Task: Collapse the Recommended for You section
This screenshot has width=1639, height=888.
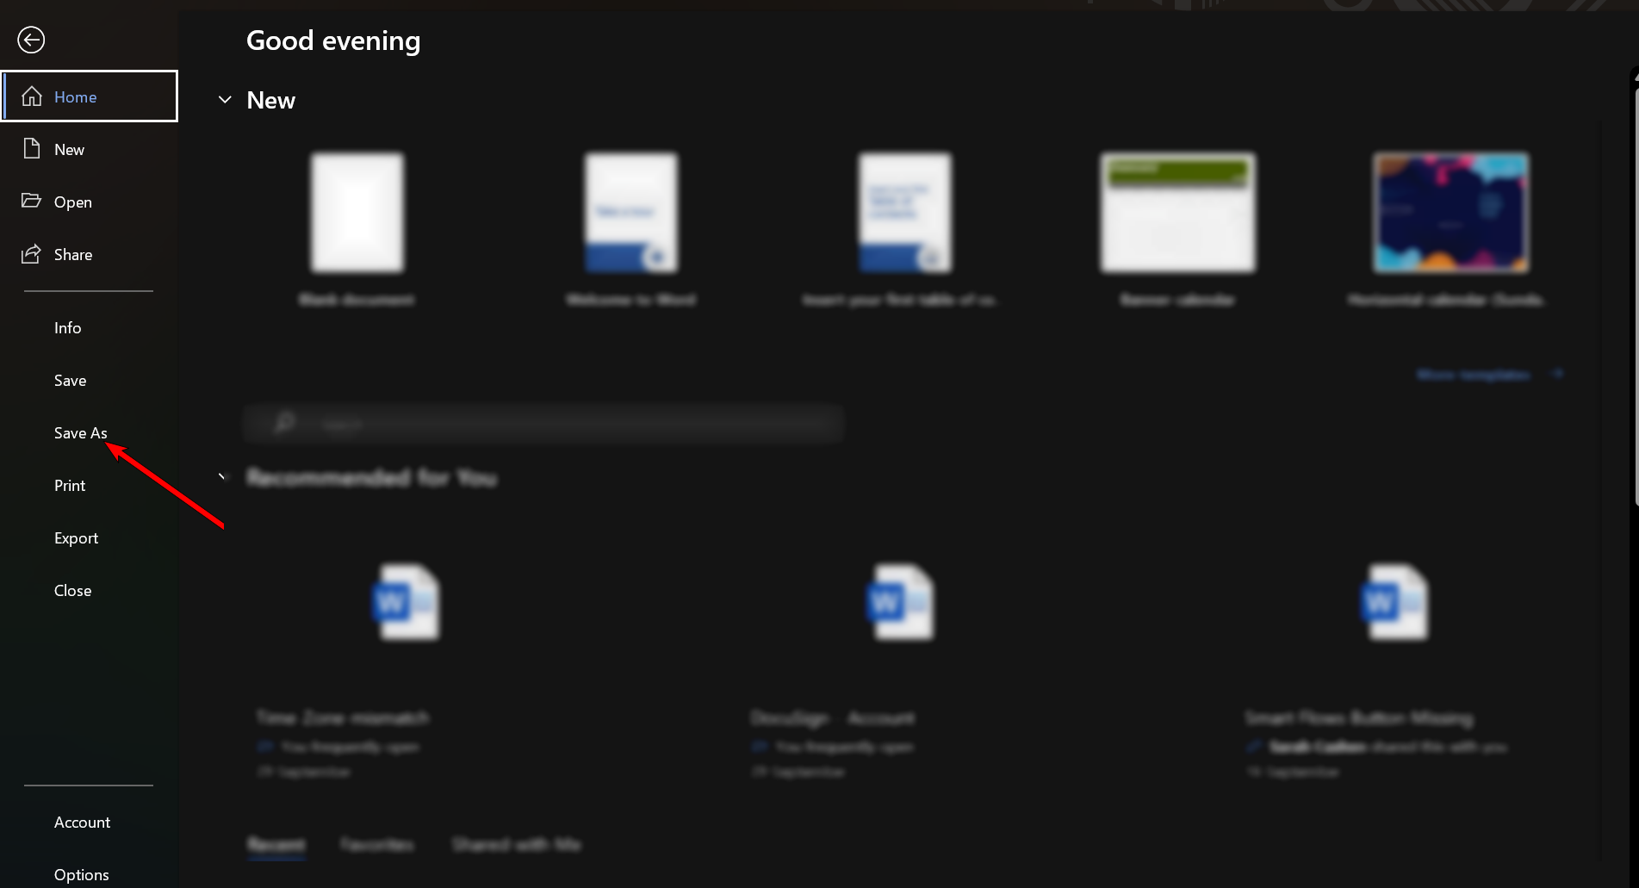Action: coord(223,477)
